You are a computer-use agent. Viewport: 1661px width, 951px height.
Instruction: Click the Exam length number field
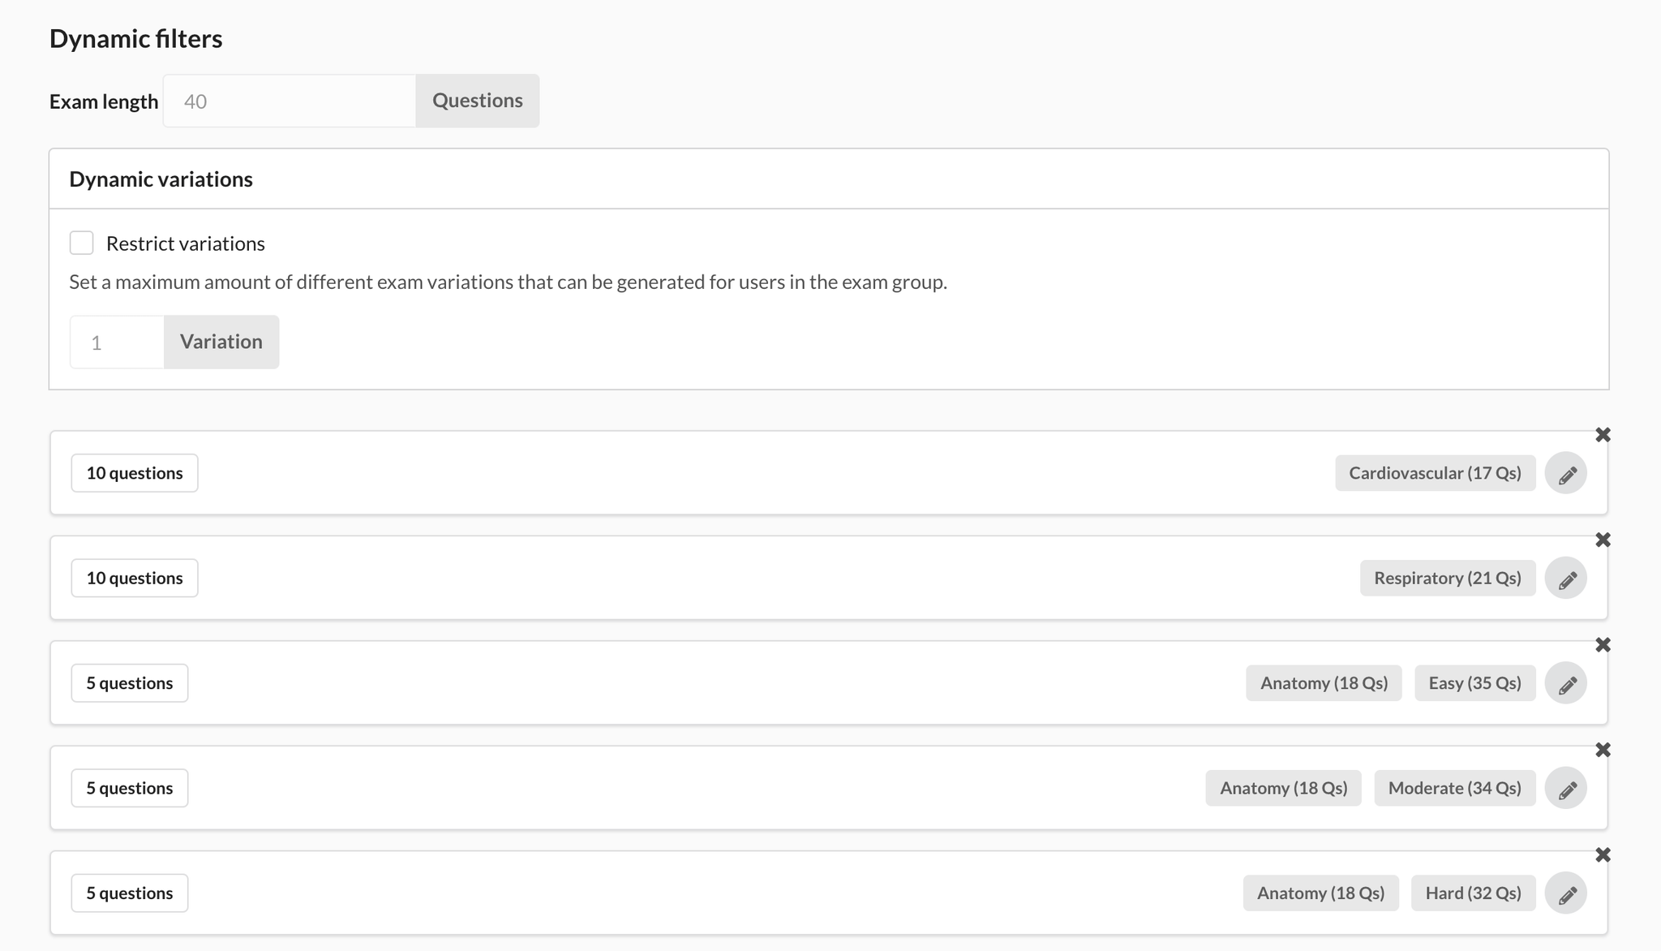(288, 100)
